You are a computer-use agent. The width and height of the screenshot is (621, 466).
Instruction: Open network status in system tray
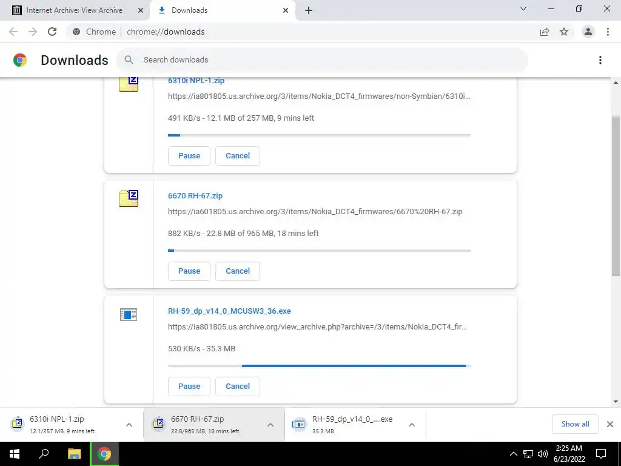[528, 454]
